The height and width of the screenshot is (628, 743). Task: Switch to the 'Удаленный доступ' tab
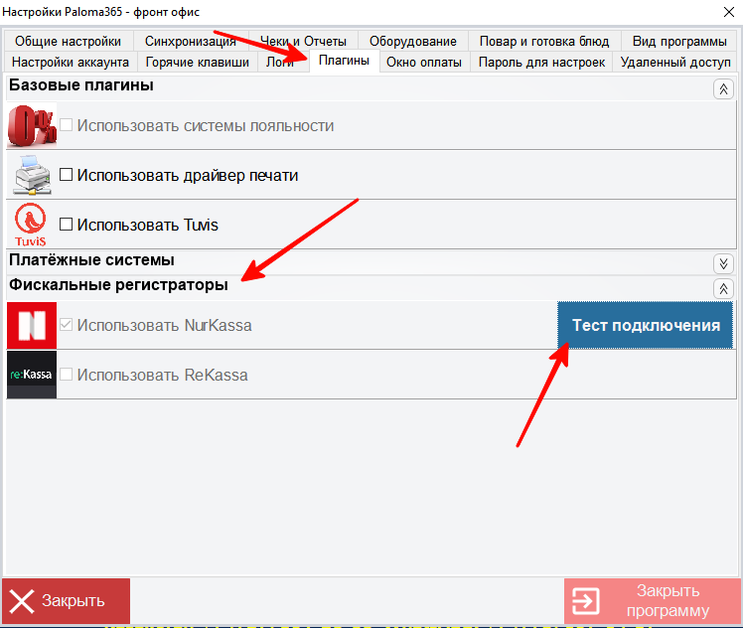(x=675, y=62)
